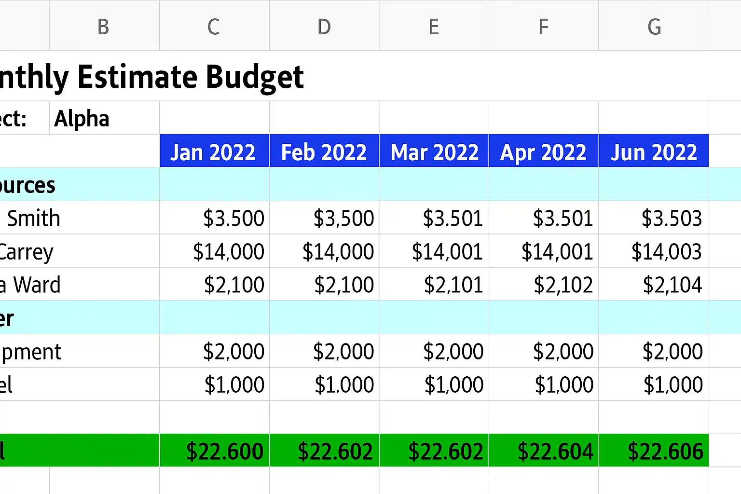The width and height of the screenshot is (741, 494).
Task: Click the 'Estimate Budget' title text
Action: coord(191,77)
